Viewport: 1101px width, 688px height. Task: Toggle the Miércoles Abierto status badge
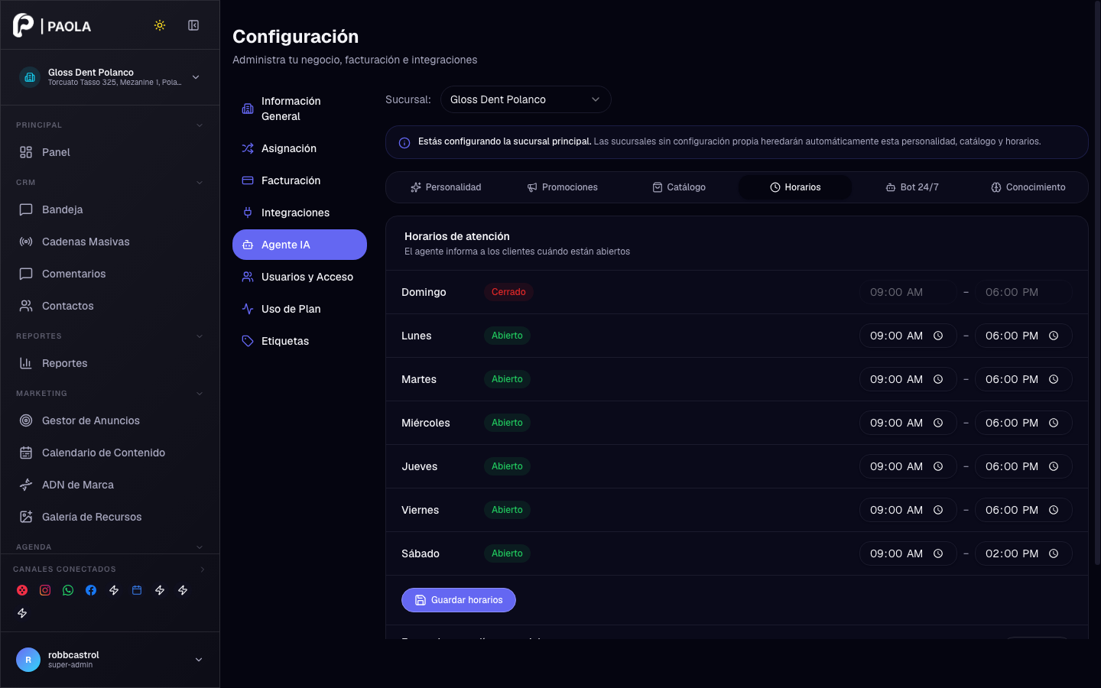tap(507, 423)
